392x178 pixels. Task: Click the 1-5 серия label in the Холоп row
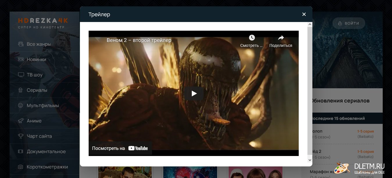coord(365,131)
